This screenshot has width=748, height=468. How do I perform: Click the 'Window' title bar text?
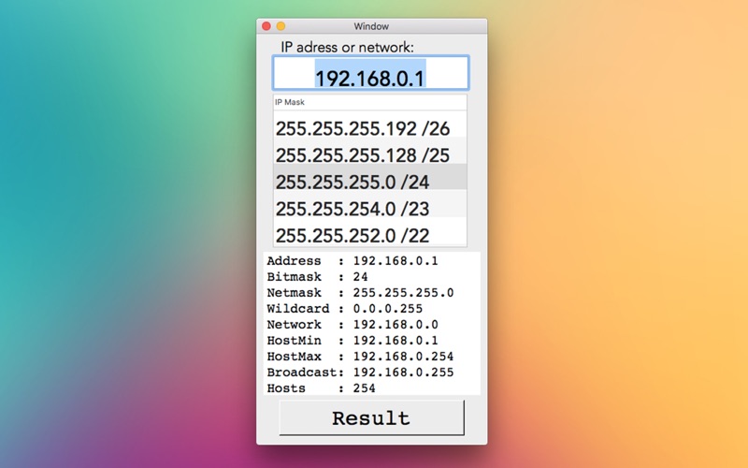(x=371, y=26)
